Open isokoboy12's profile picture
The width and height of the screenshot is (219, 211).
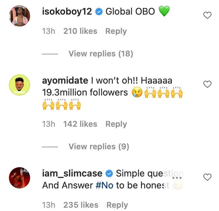20,16
